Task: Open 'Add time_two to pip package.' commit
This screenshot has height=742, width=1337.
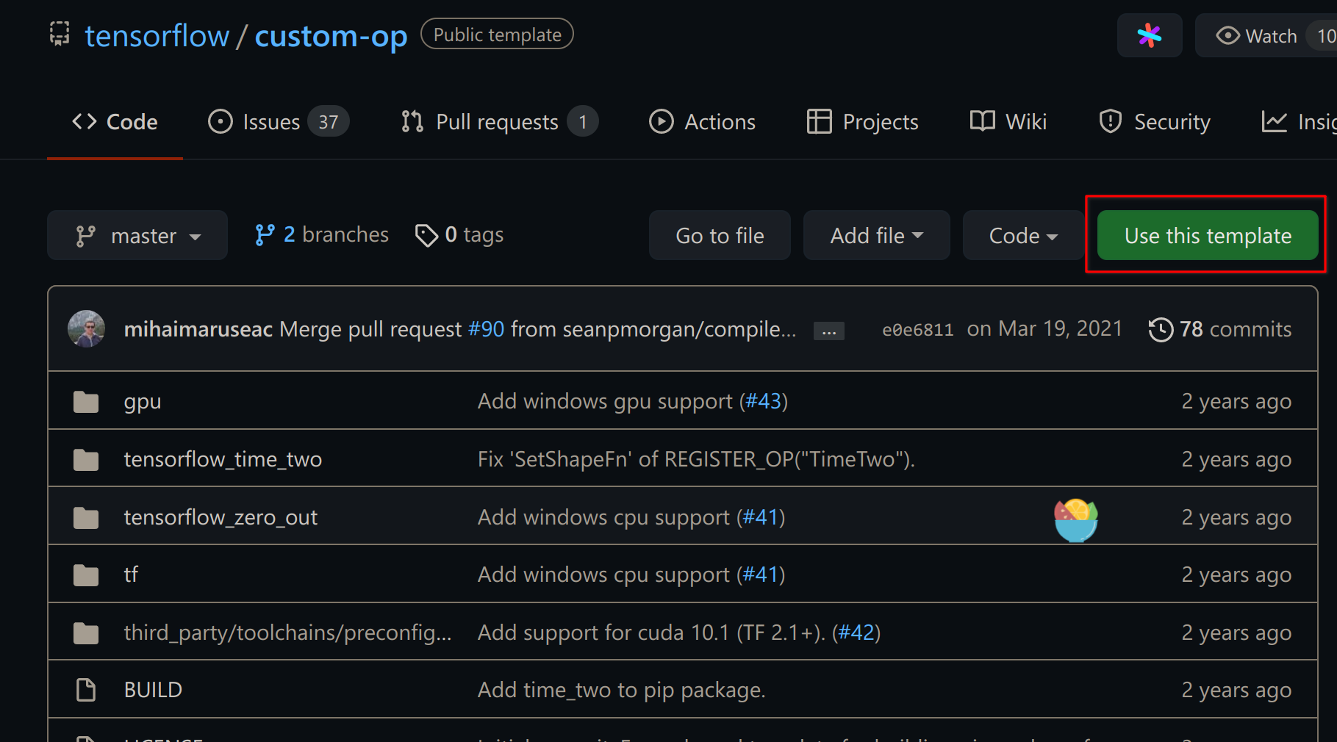Action: coord(622,690)
